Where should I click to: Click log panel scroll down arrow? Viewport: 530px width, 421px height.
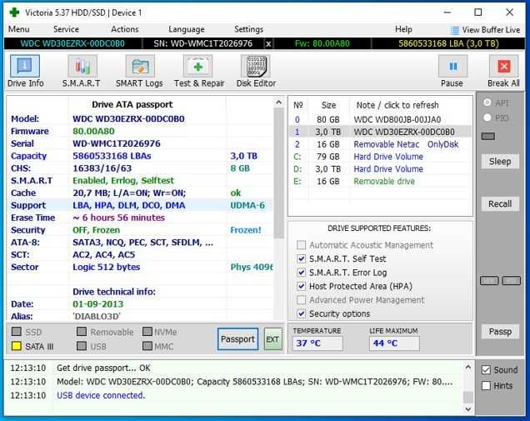pyautogui.click(x=468, y=409)
